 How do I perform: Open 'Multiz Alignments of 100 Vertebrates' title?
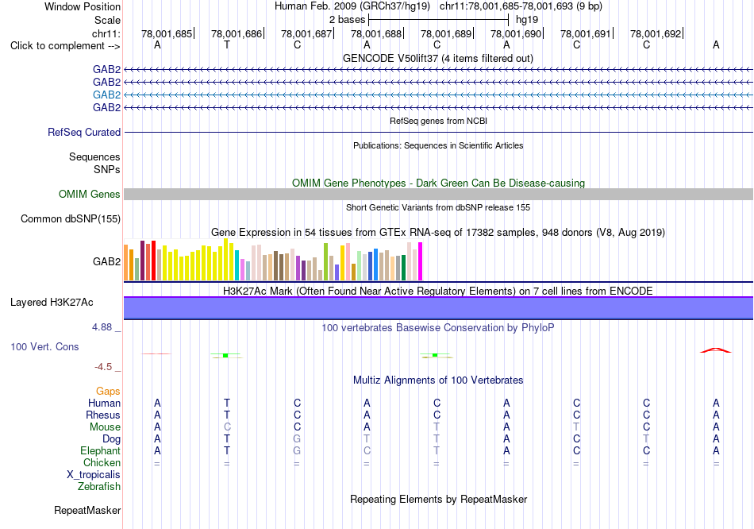pos(438,380)
